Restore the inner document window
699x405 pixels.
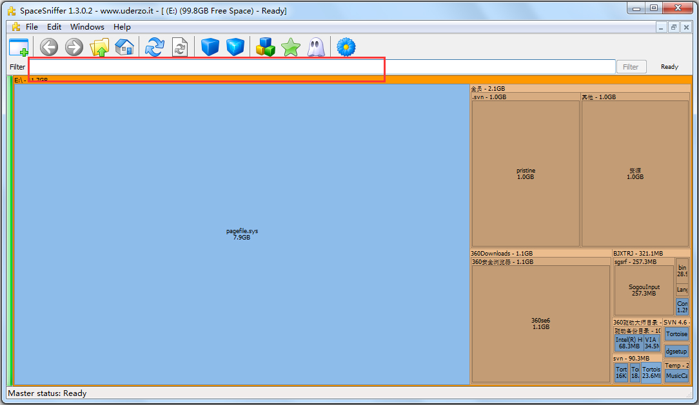click(674, 27)
